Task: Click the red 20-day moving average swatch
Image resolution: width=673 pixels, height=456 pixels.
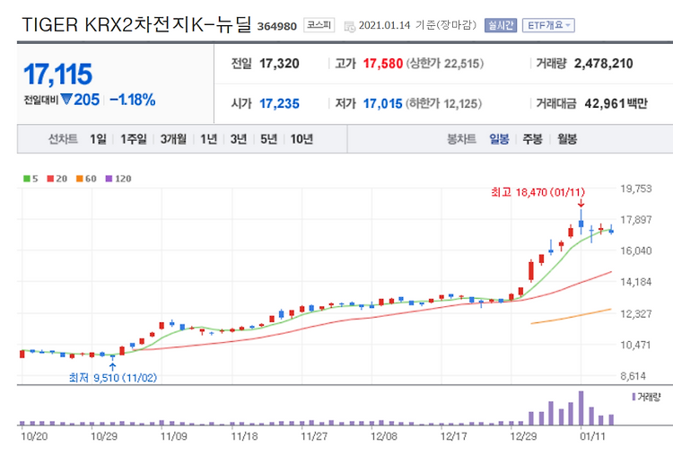Action: point(50,179)
